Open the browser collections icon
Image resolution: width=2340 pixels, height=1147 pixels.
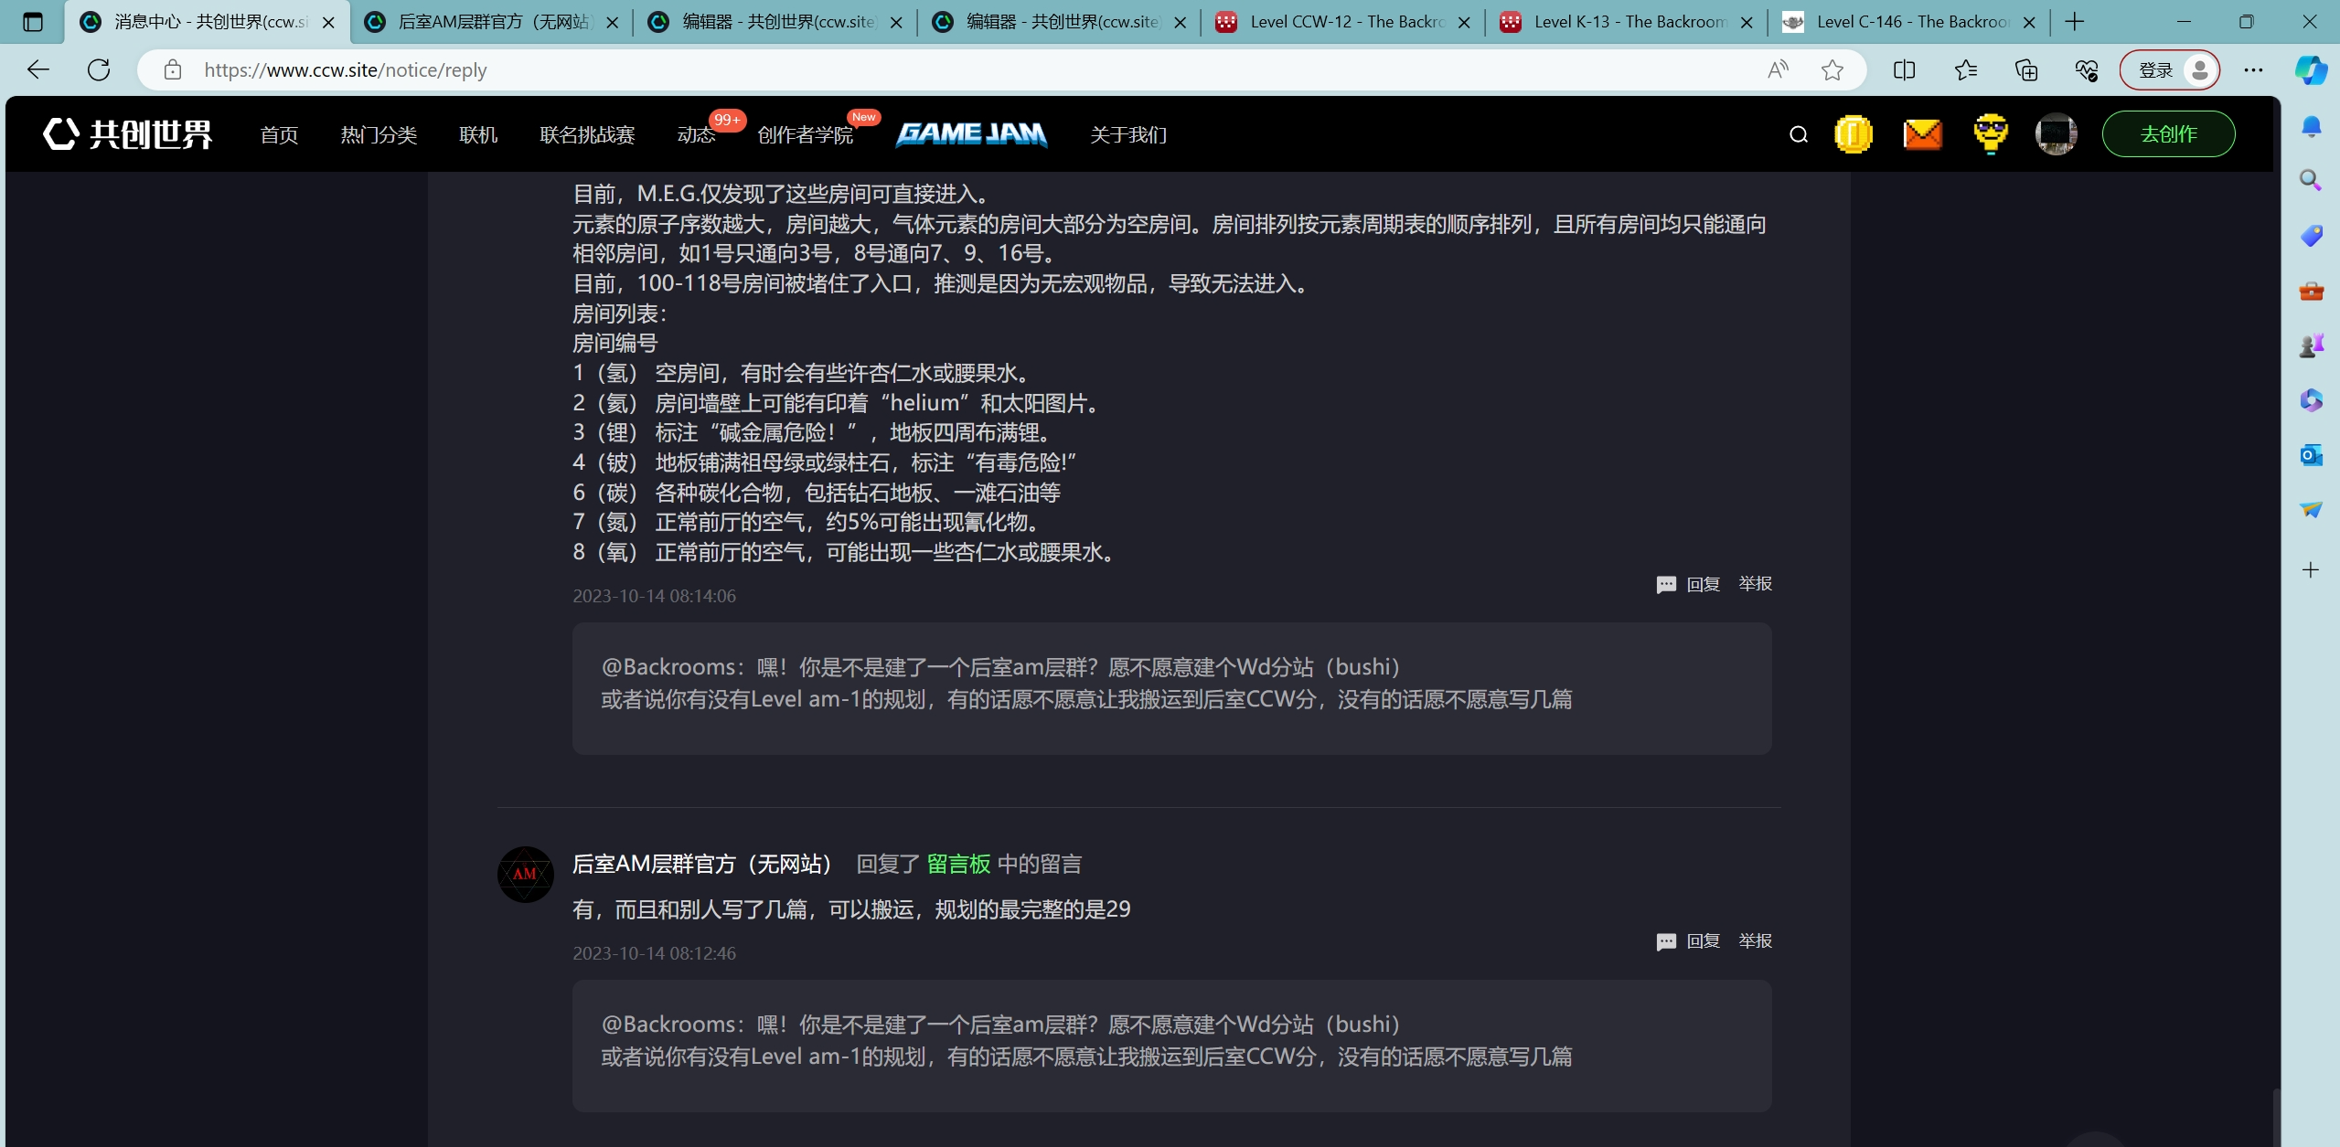(2026, 69)
